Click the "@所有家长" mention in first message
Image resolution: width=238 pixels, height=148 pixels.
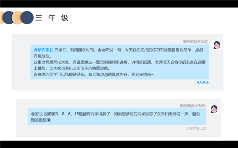43,50
